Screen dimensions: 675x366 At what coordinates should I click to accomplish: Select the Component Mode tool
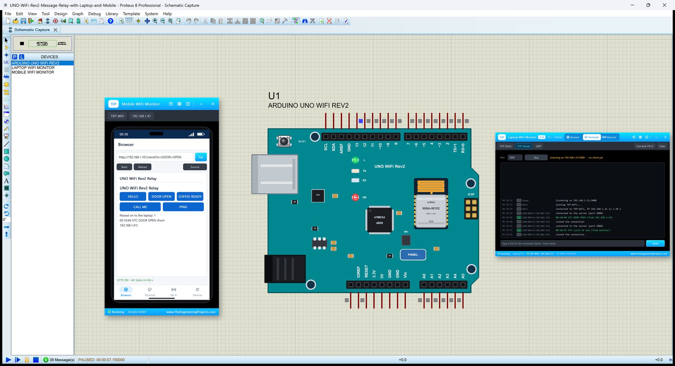pos(6,48)
